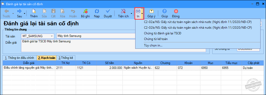This screenshot has height=95, width=266.
Task: Open the Tài sản MT_SAMSUNG combo box
Action: point(37,36)
